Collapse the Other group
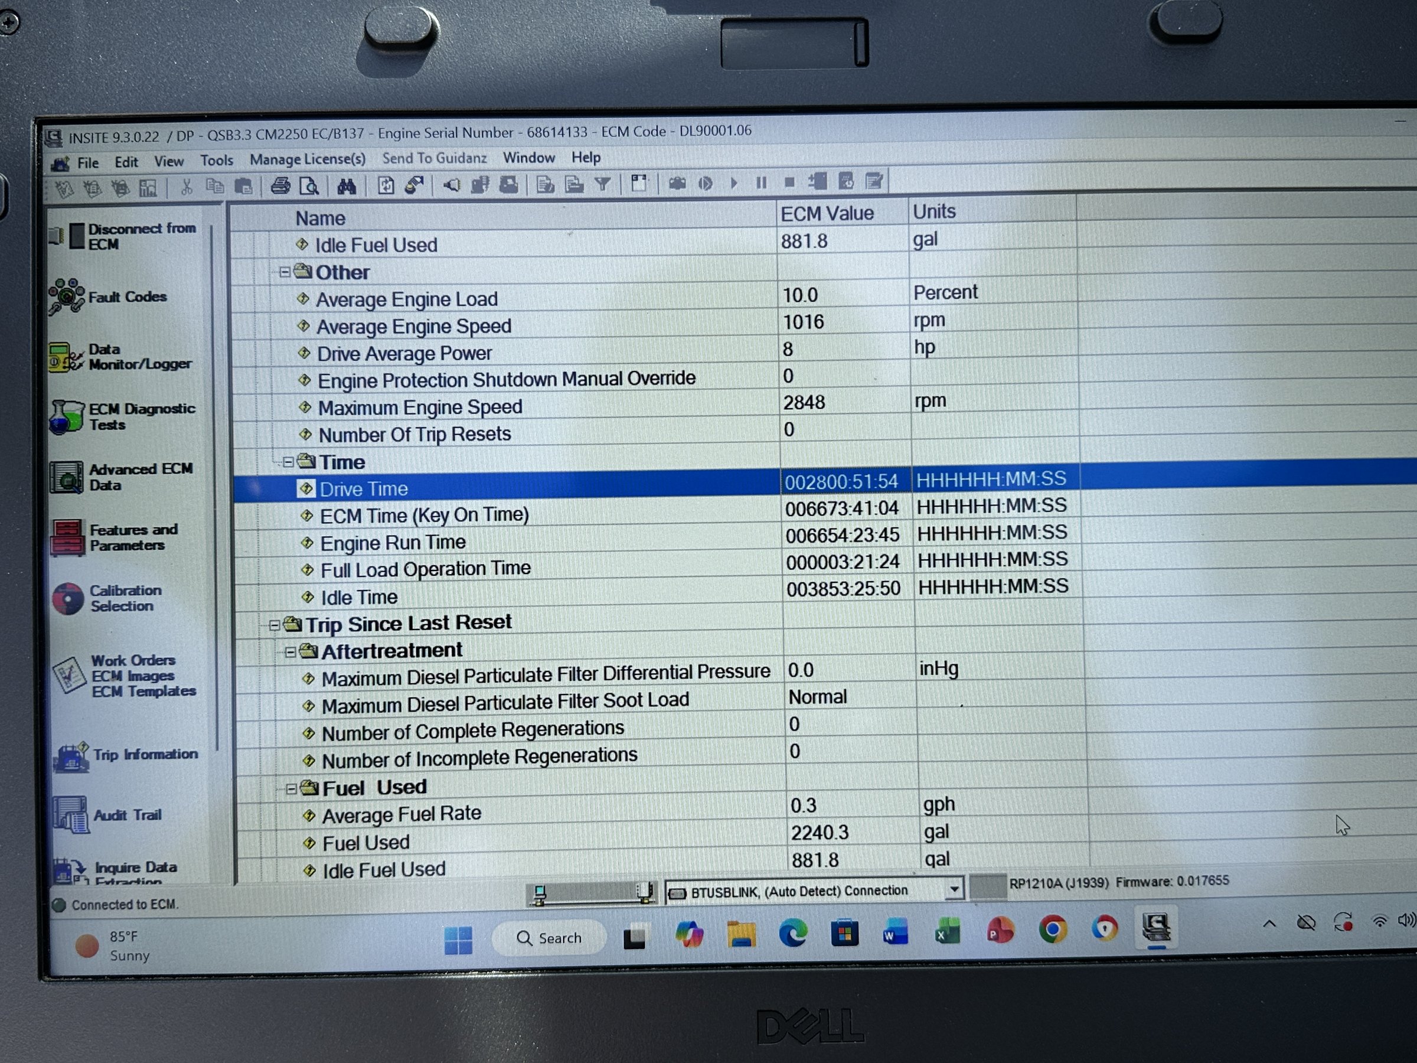Screen dimensions: 1417x1063 click(285, 272)
